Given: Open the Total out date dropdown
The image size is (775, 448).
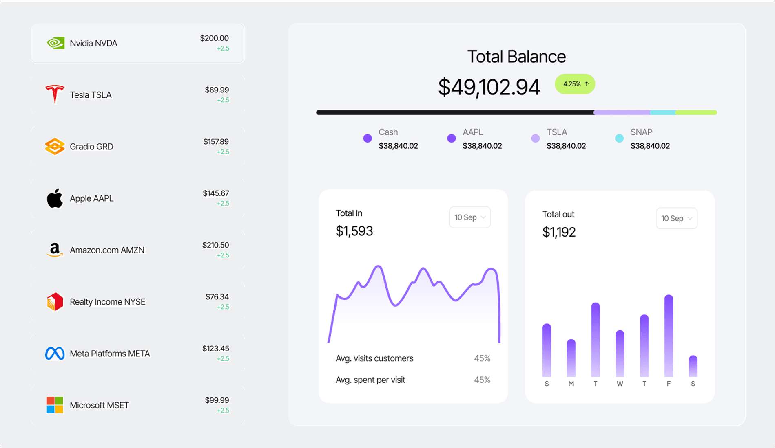Looking at the screenshot, I should coord(676,218).
